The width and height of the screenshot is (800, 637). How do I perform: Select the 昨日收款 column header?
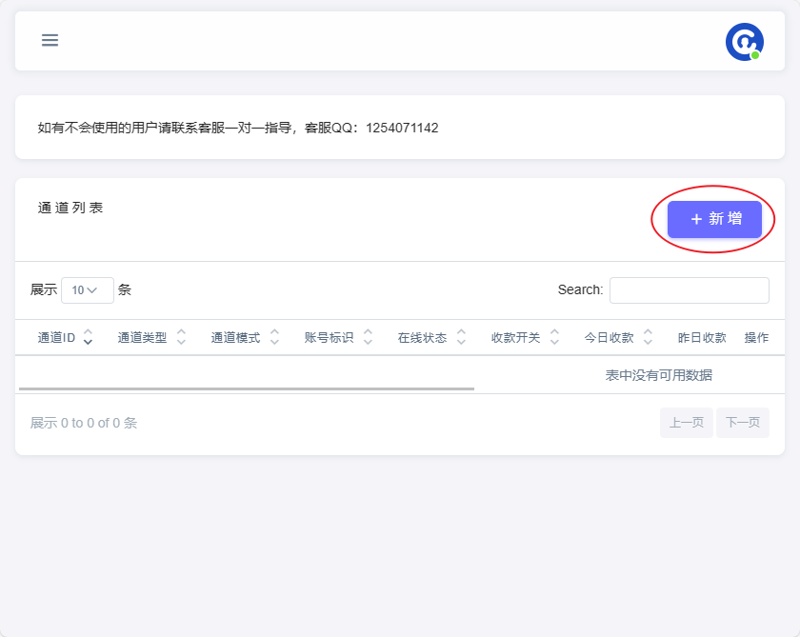tap(704, 337)
